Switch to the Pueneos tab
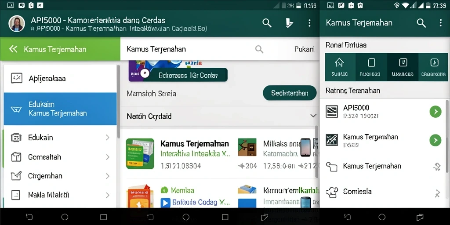This screenshot has width=450, height=225. pyautogui.click(x=371, y=67)
